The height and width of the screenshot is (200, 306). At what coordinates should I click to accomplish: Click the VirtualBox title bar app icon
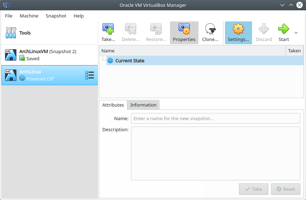[6, 5]
